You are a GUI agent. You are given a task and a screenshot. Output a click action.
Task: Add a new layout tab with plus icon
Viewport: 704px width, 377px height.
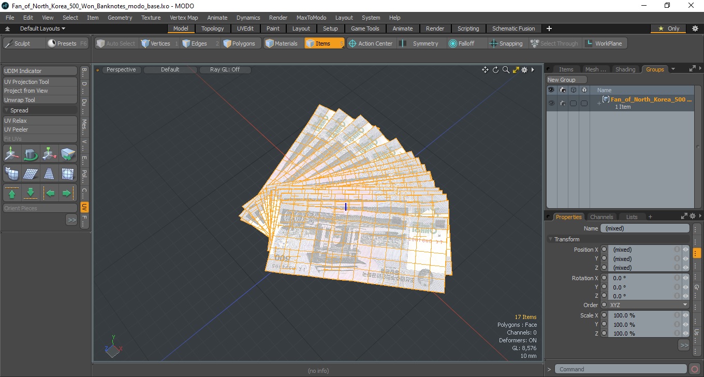pos(549,28)
